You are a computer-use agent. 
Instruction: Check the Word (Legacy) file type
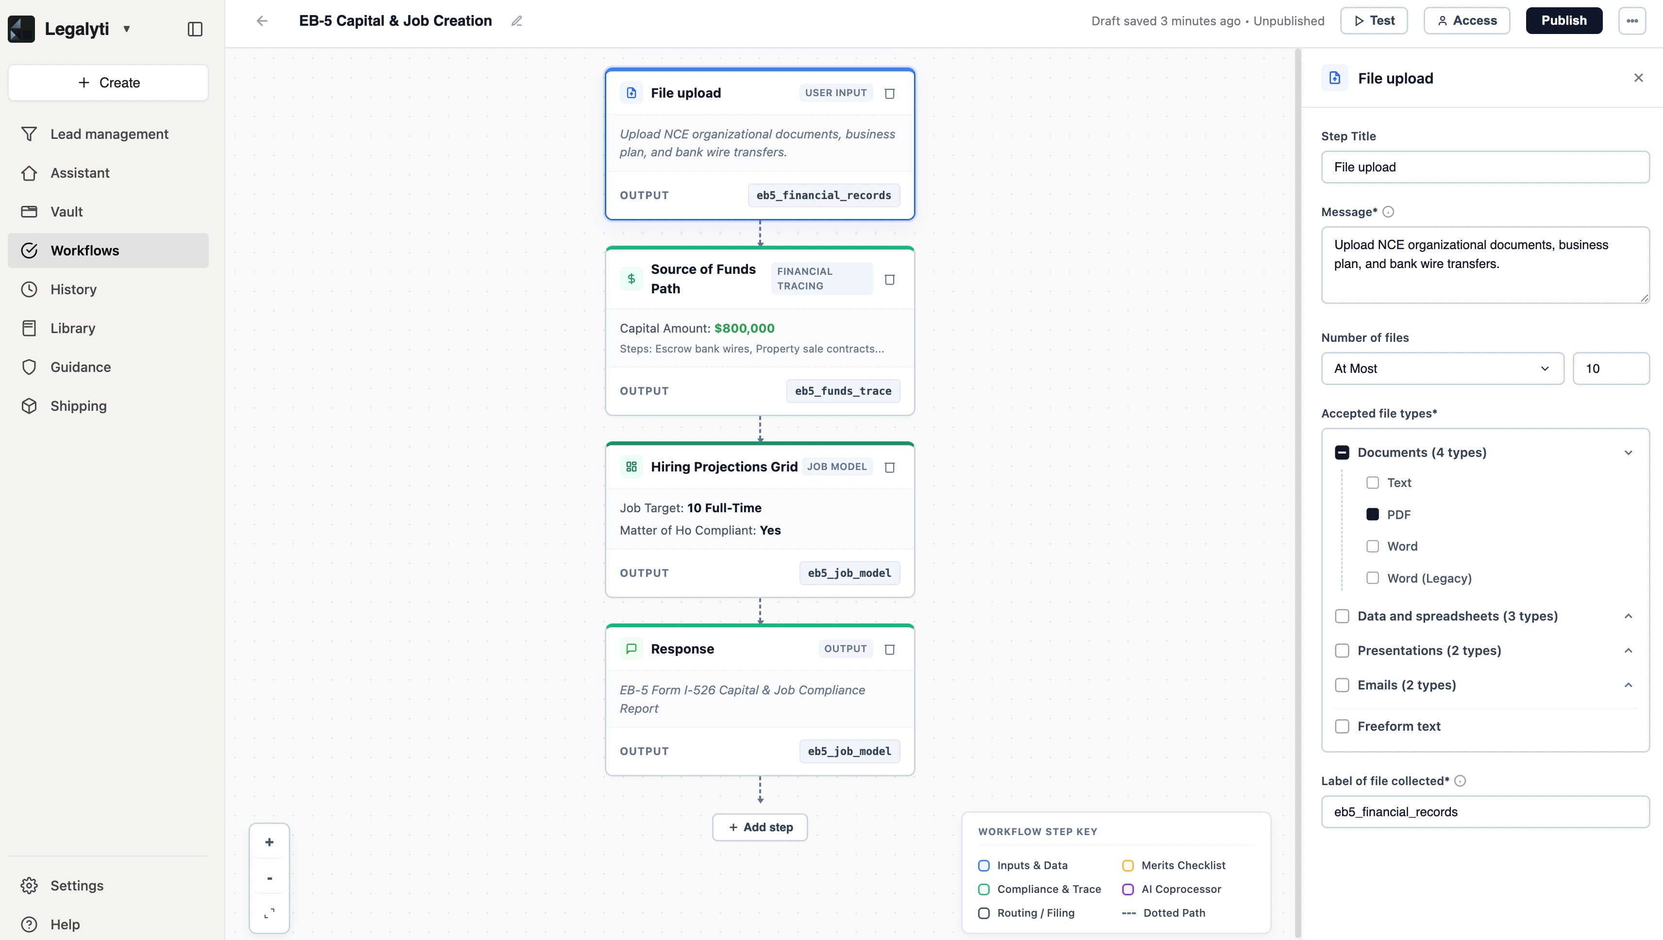1373,578
